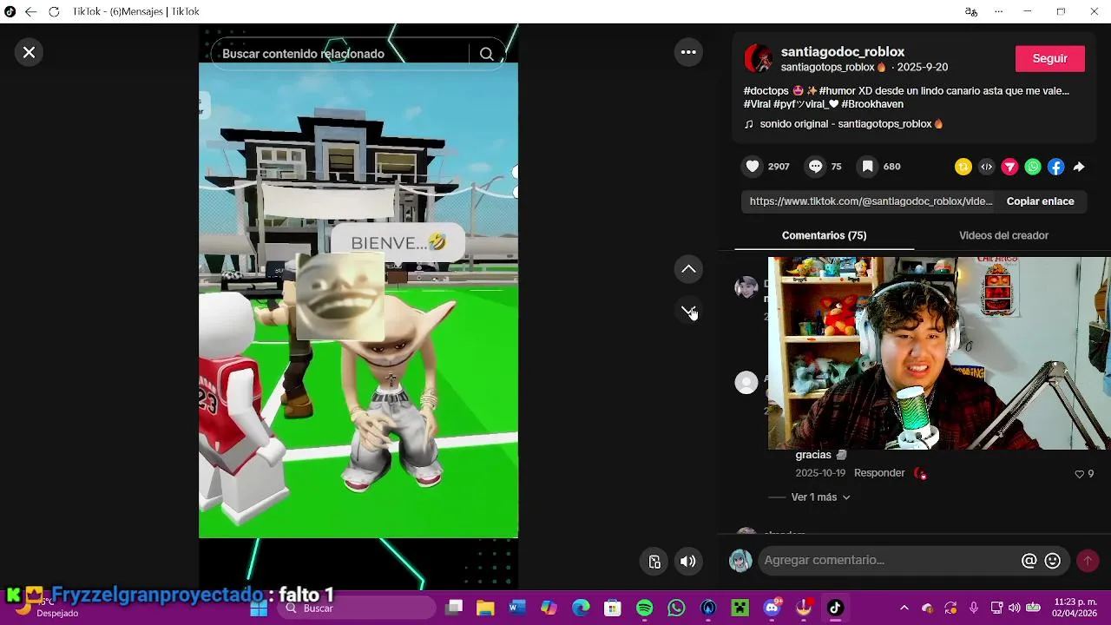
Task: Send to friends with red arrow icon
Action: click(1009, 167)
